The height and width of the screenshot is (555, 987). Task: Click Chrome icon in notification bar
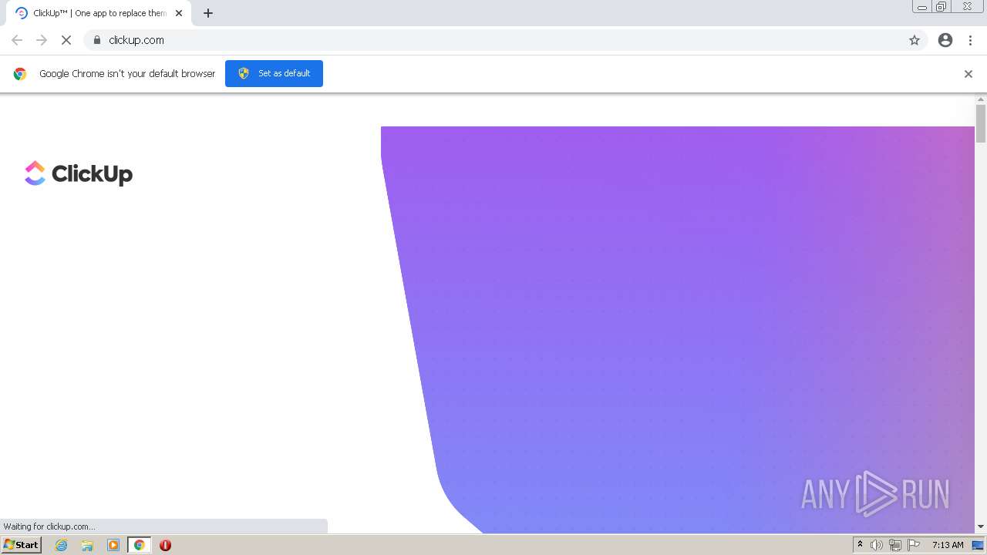click(x=20, y=74)
